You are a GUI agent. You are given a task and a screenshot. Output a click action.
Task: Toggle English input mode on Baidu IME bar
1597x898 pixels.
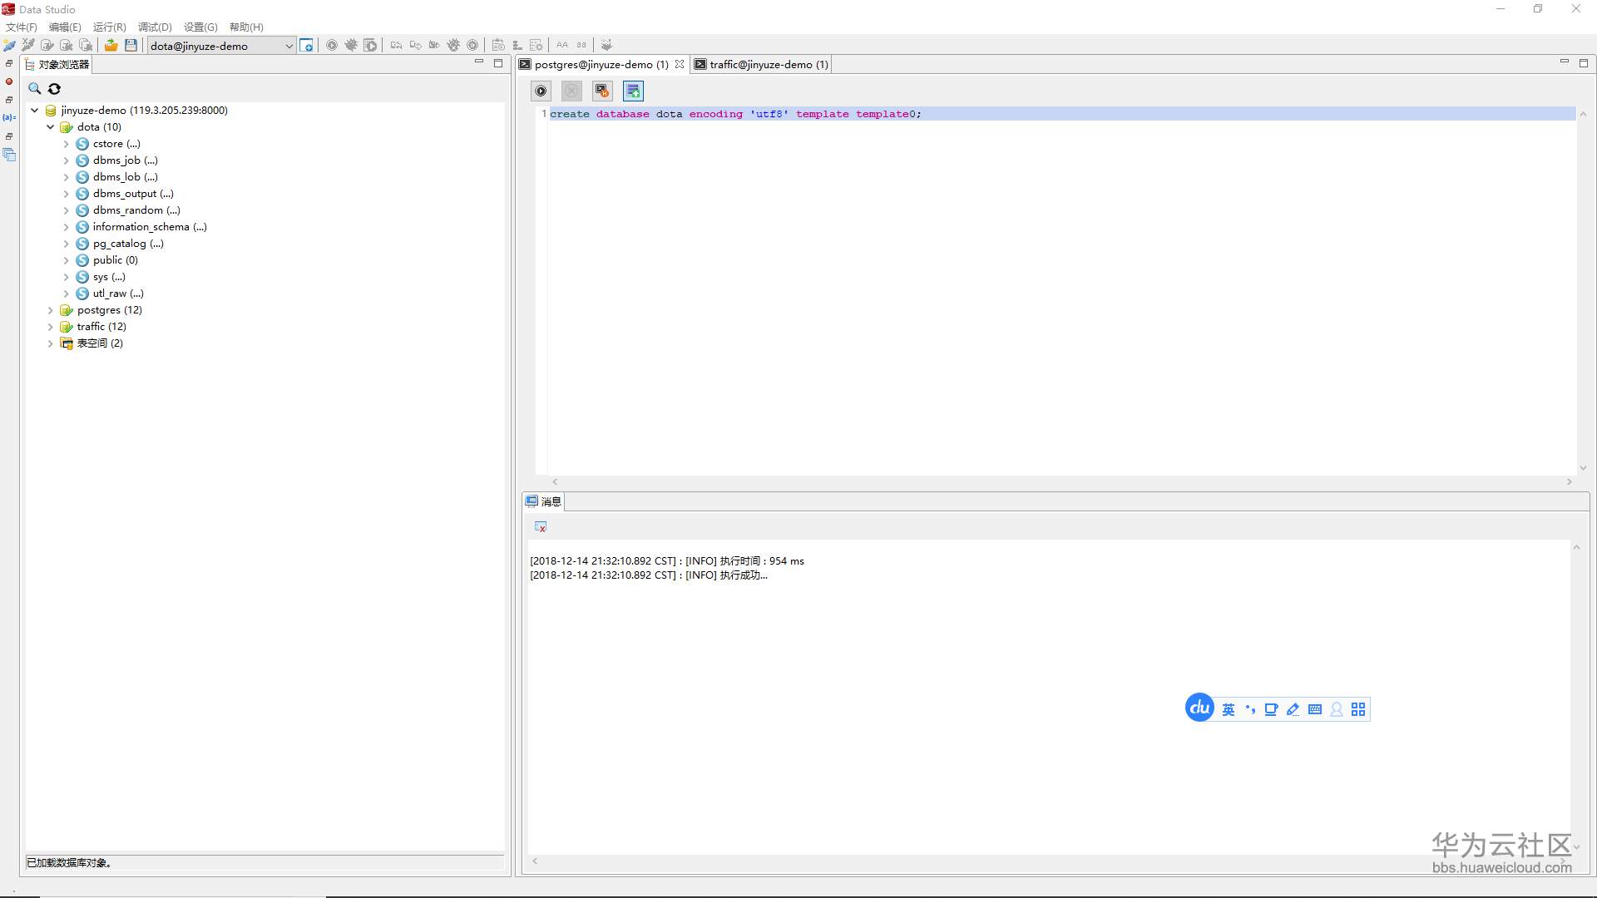(x=1229, y=709)
